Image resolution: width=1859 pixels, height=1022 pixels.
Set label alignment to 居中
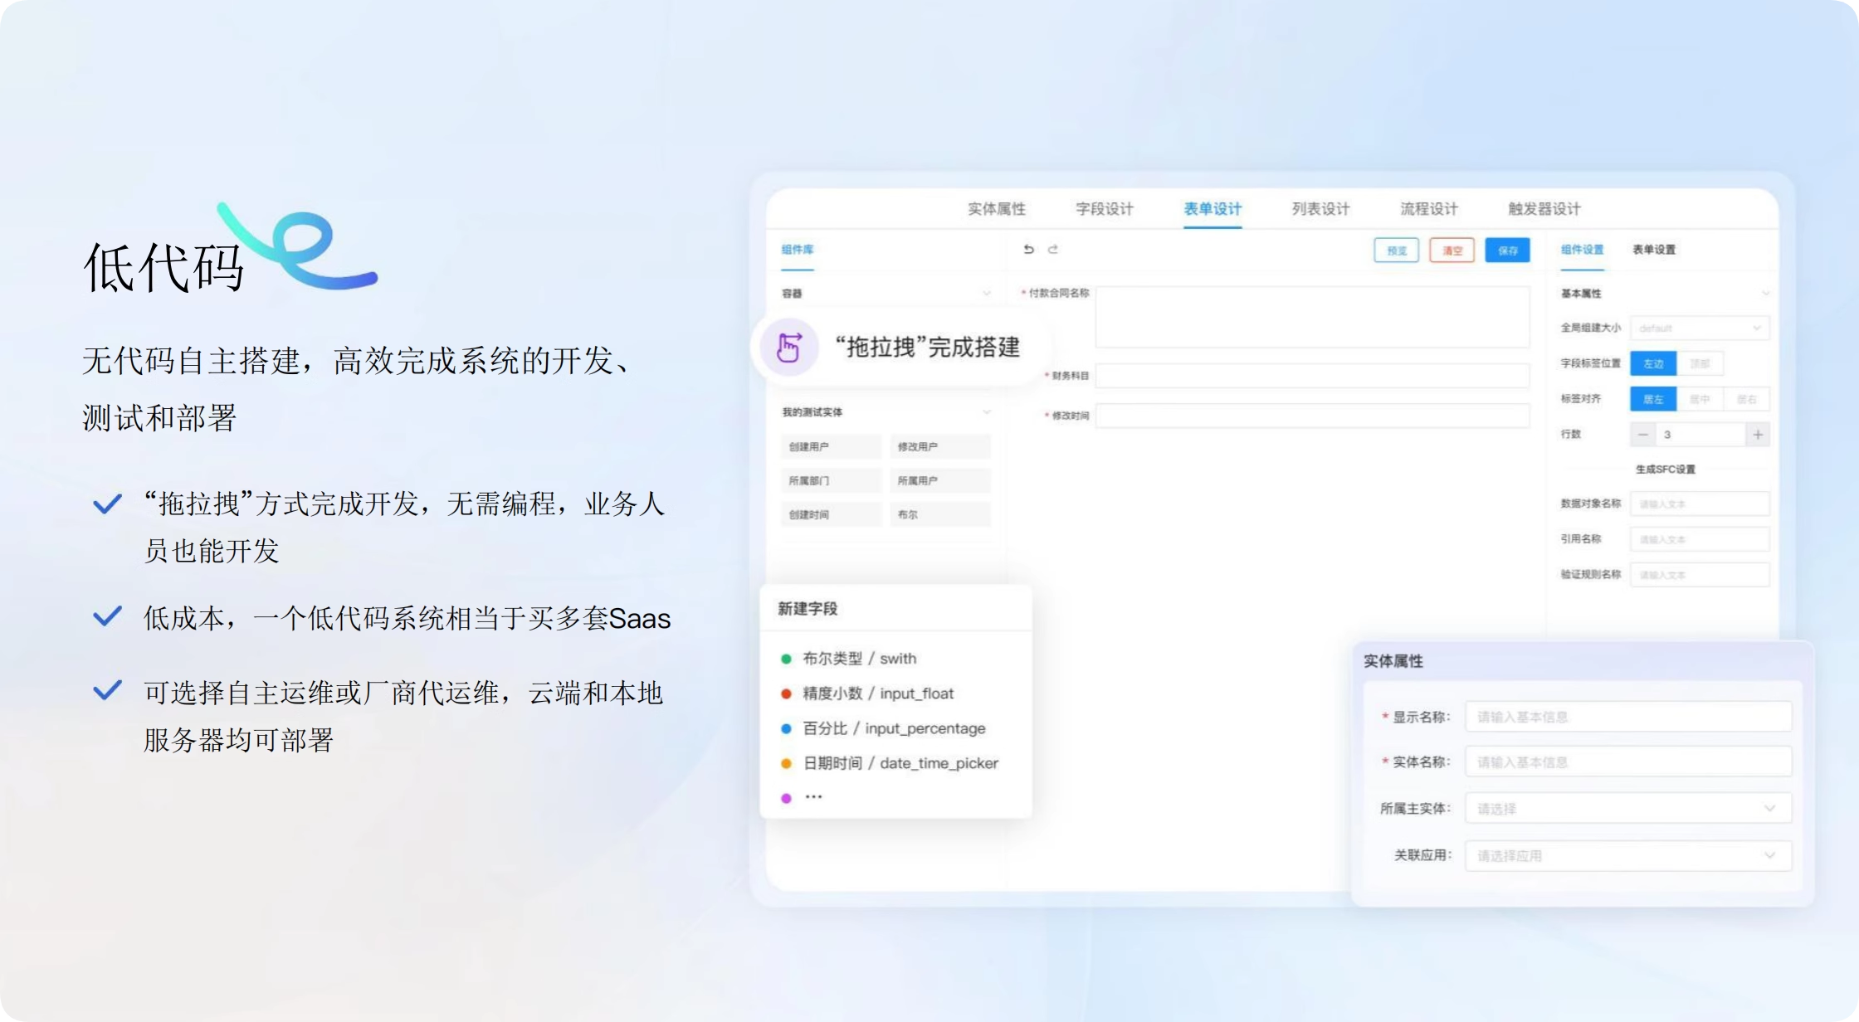pos(1700,399)
